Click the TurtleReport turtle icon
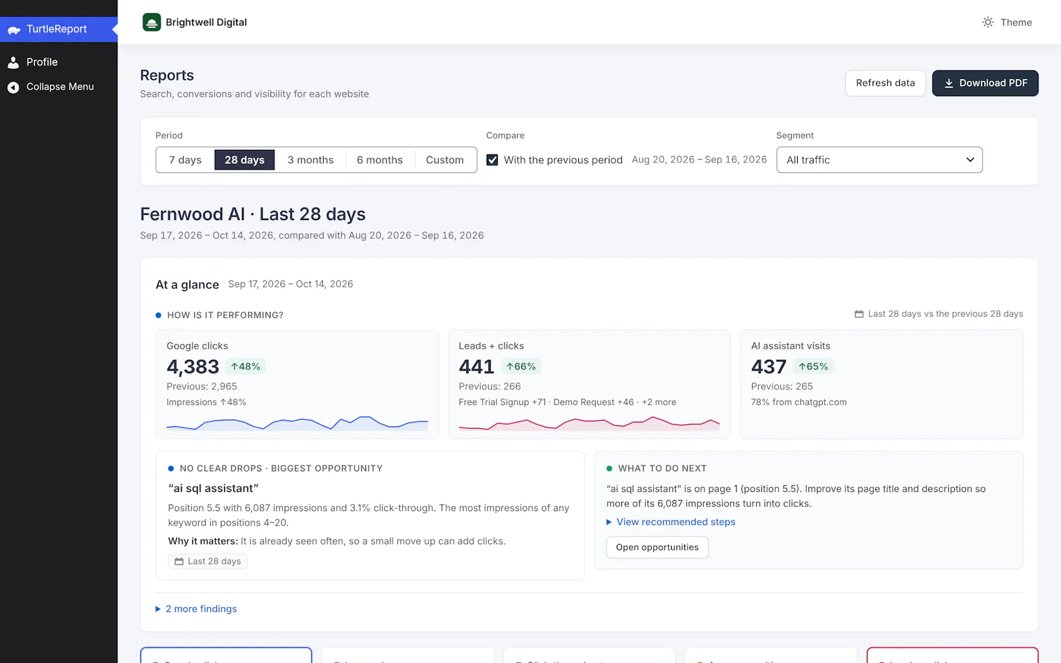Image resolution: width=1061 pixels, height=663 pixels. [14, 30]
